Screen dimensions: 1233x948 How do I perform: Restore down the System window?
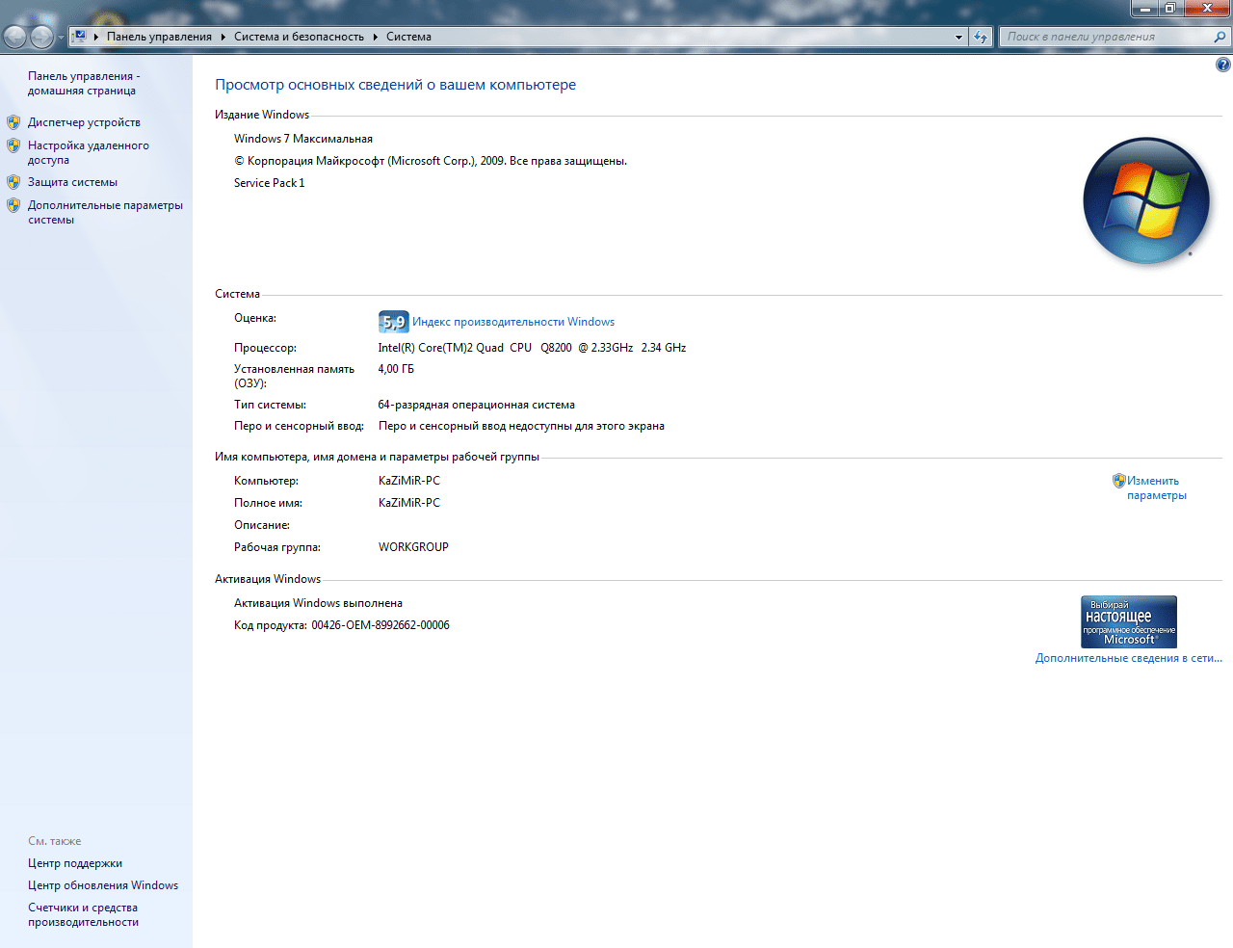pyautogui.click(x=1169, y=8)
